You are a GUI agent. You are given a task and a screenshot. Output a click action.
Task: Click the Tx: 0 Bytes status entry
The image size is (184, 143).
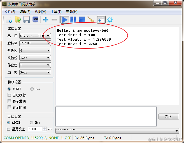(113, 138)
